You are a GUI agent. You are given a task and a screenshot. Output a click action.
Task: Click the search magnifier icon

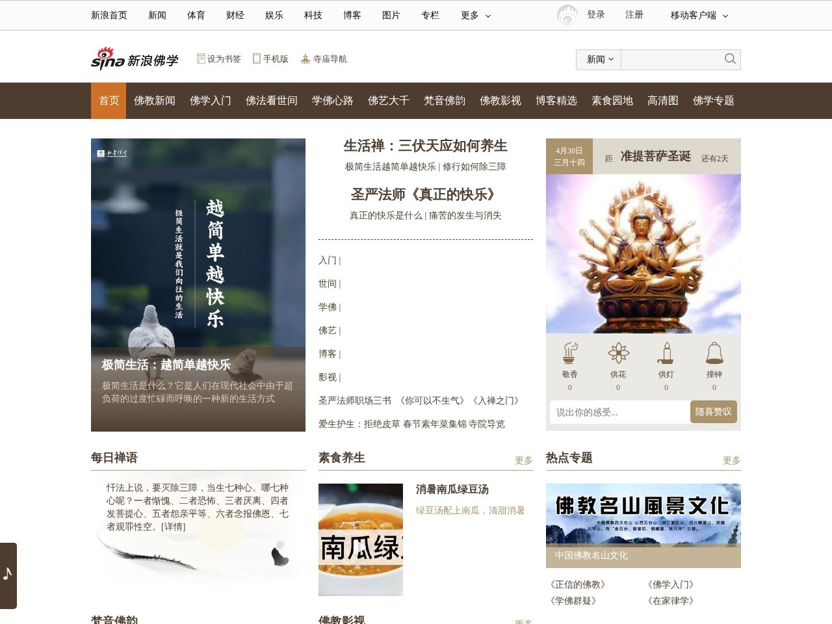730,59
